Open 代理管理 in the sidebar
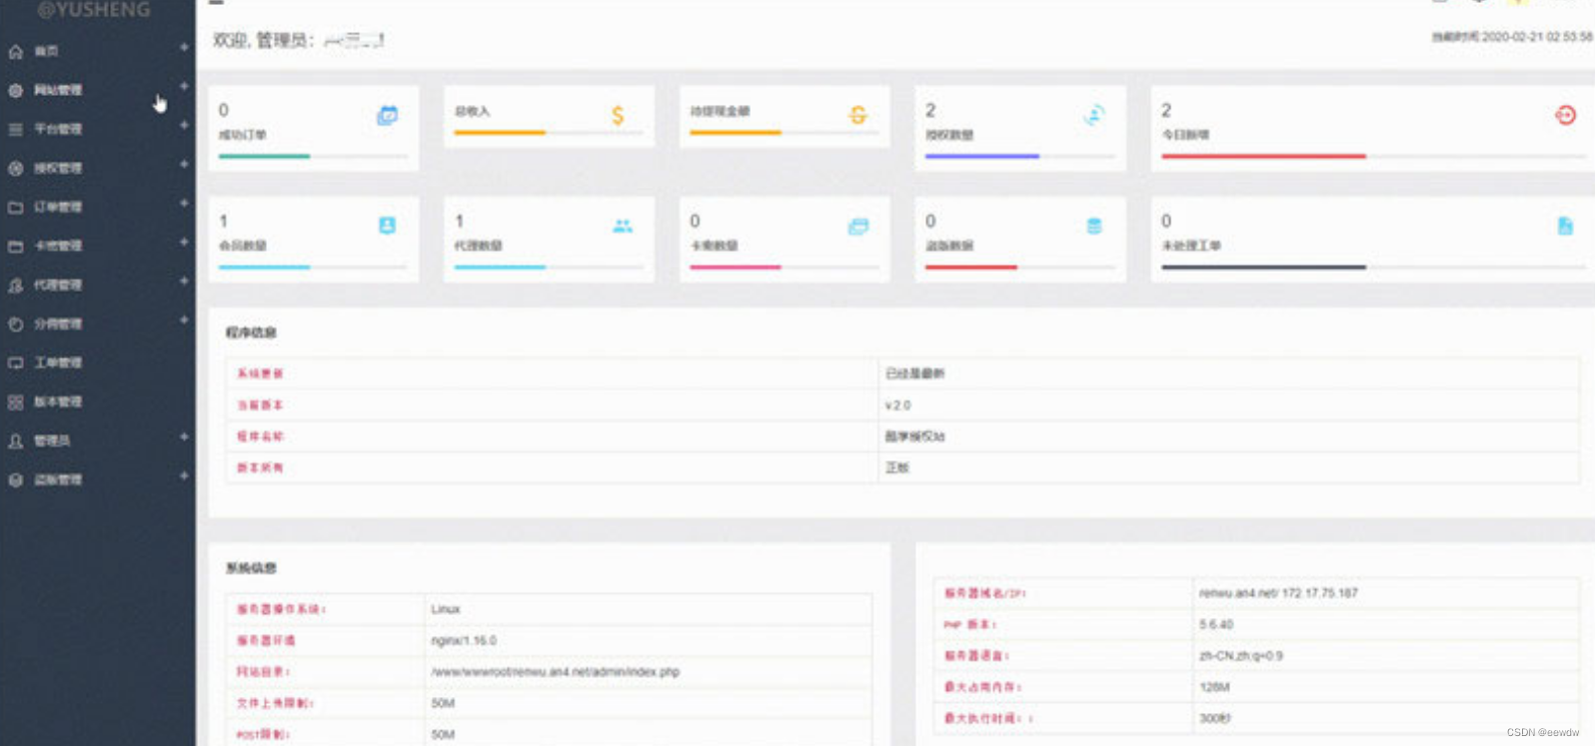The width and height of the screenshot is (1595, 746). (58, 285)
